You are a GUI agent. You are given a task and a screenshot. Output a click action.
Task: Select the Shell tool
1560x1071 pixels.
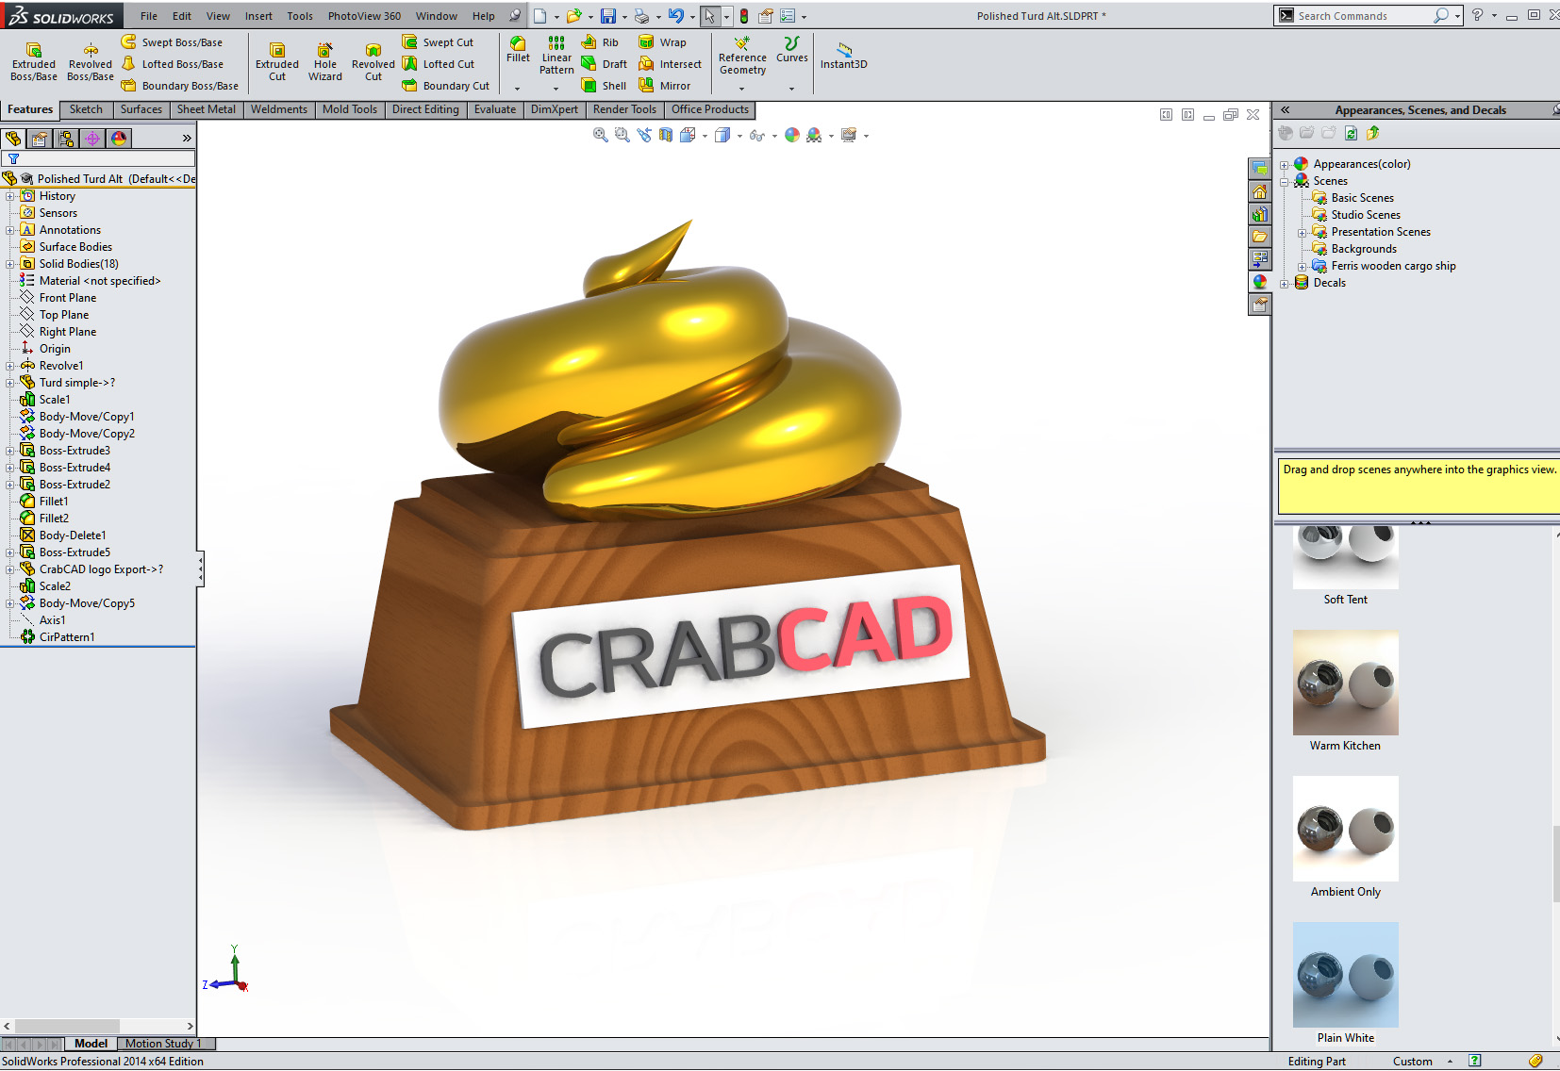pyautogui.click(x=604, y=86)
